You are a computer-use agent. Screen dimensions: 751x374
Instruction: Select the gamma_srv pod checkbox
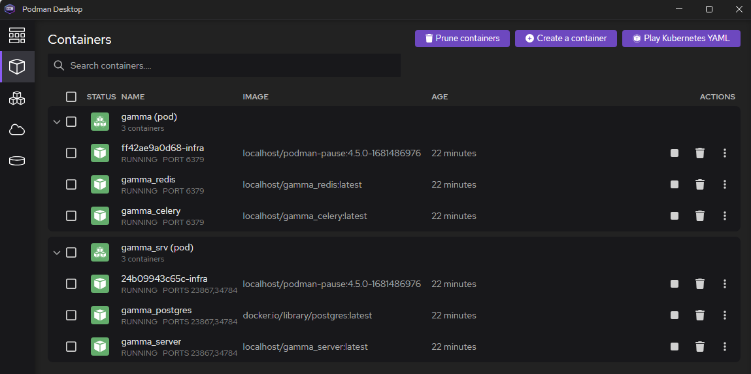click(x=71, y=252)
